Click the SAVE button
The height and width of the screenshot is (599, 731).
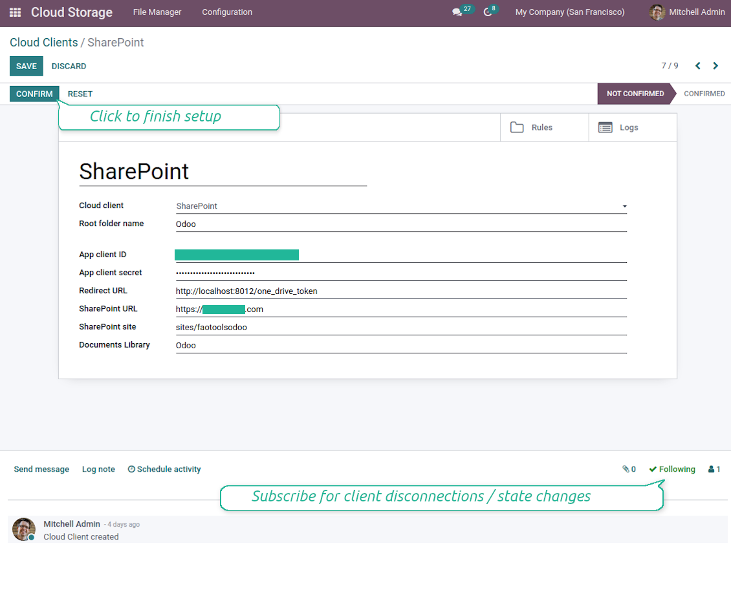point(26,66)
